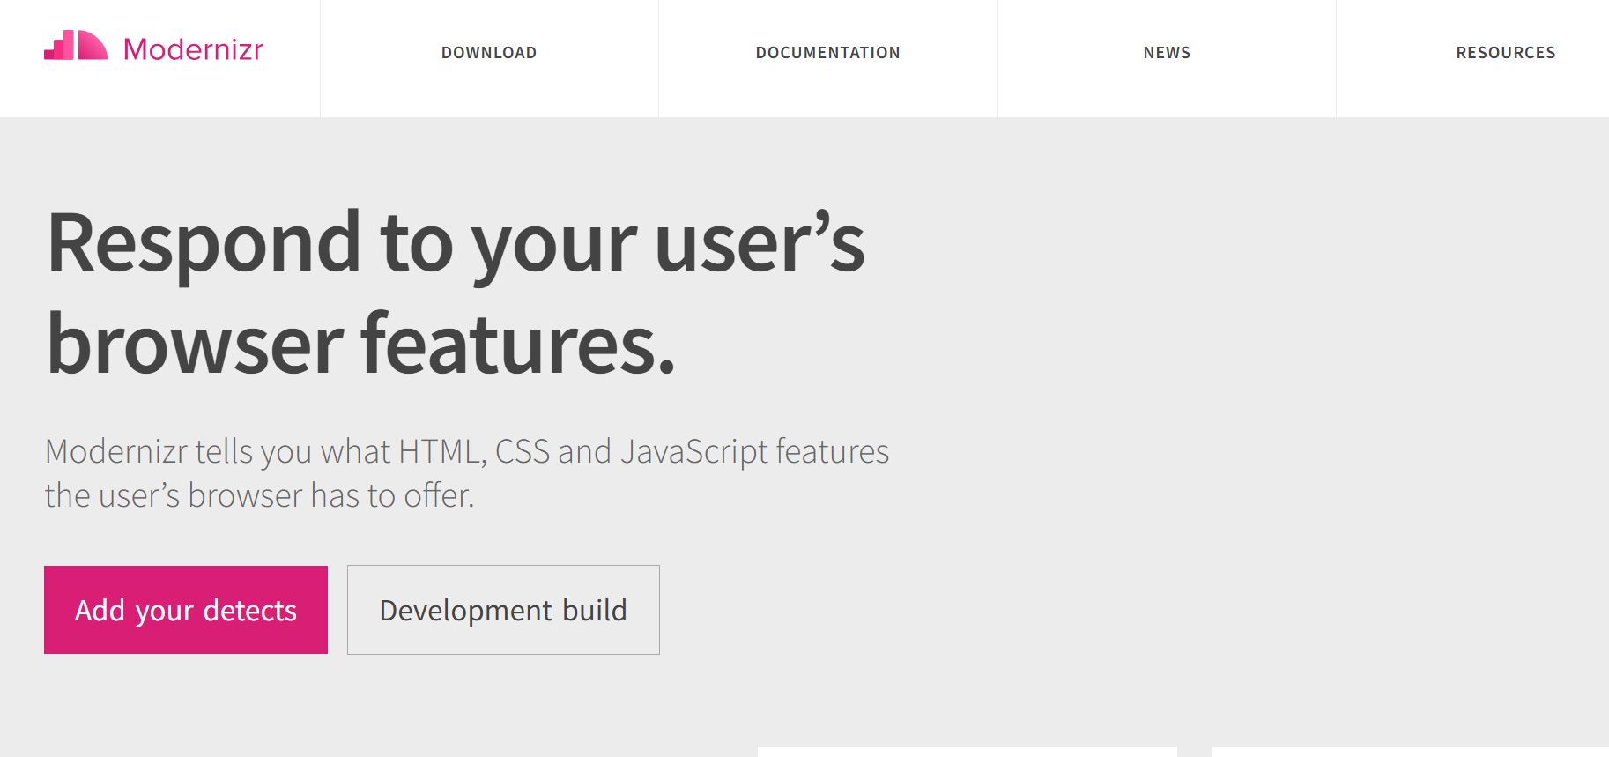Click the heading line "Respond to your user's"
This screenshot has height=757, width=1609.
(x=456, y=243)
